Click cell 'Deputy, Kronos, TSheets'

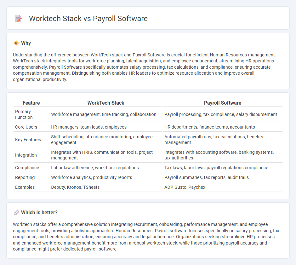point(106,187)
